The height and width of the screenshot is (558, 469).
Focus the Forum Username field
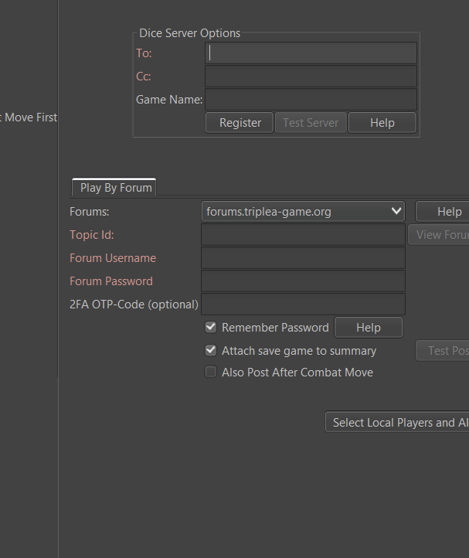303,258
